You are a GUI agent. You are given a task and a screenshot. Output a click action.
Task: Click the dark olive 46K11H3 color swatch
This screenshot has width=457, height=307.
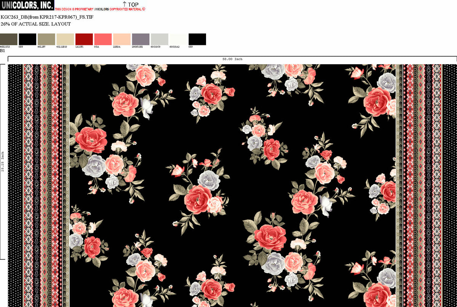9,39
